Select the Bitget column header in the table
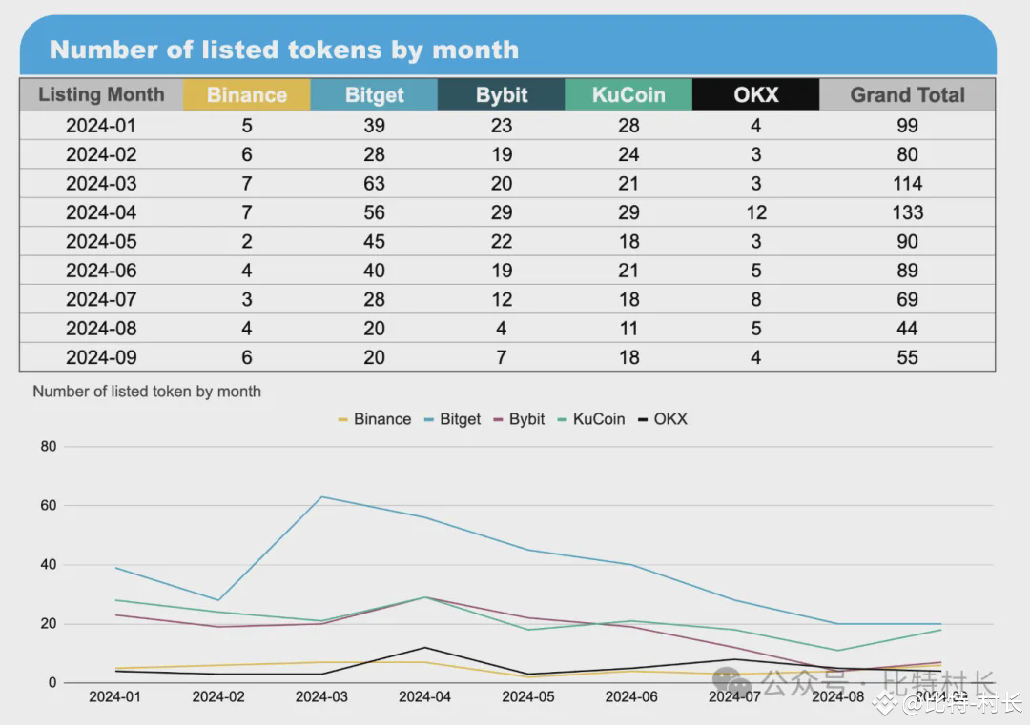 pos(374,94)
